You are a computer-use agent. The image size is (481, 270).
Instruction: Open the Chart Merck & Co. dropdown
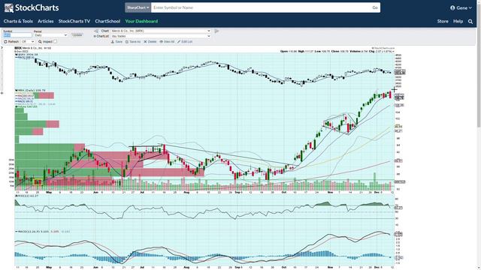(x=161, y=31)
